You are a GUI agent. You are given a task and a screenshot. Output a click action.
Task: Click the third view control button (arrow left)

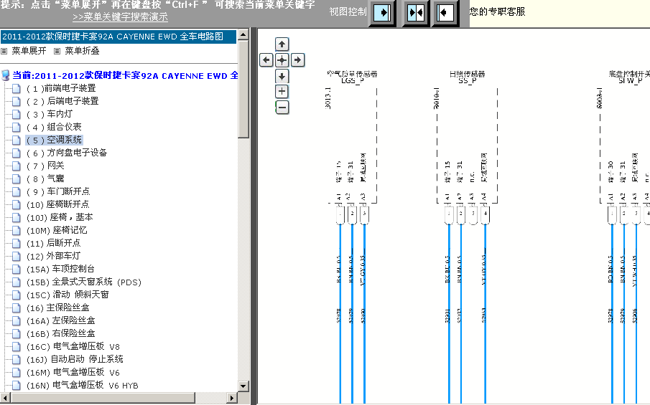pyautogui.click(x=445, y=13)
